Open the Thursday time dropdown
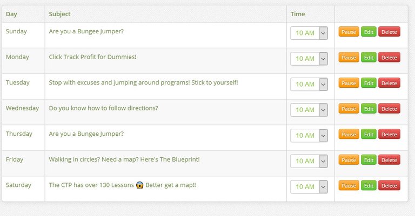This screenshot has height=216, width=415. pyautogui.click(x=309, y=135)
